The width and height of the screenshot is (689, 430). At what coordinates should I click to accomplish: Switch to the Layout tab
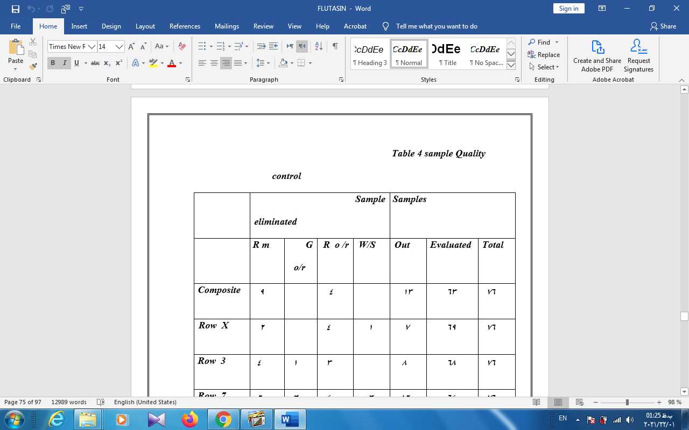(145, 26)
